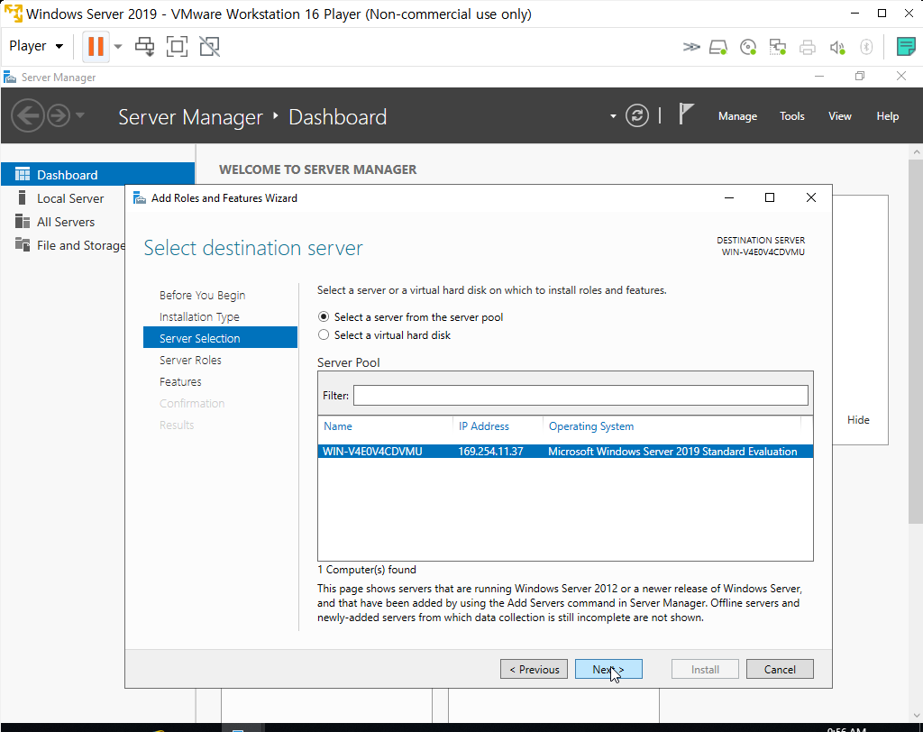The width and height of the screenshot is (923, 732).
Task: Open the Manage menu
Action: [x=737, y=116]
